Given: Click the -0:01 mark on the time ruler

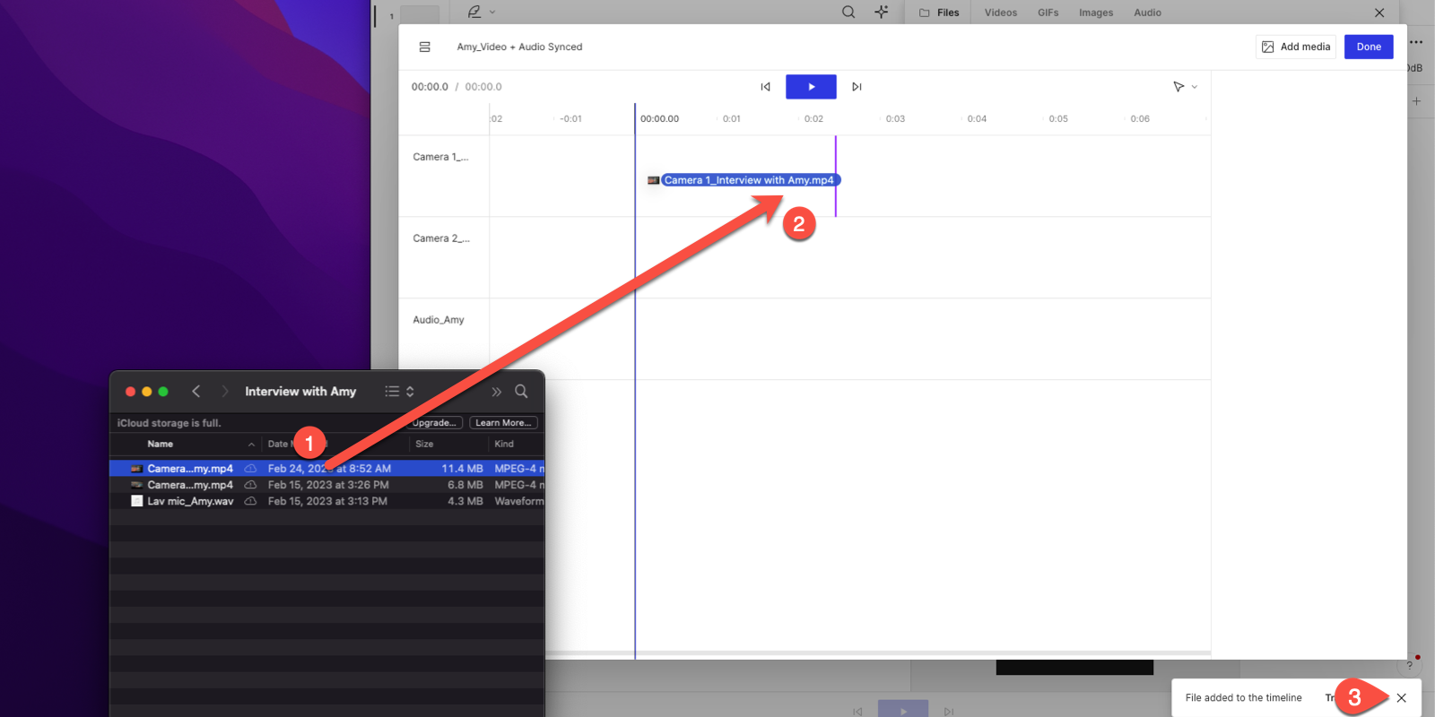Looking at the screenshot, I should point(570,118).
